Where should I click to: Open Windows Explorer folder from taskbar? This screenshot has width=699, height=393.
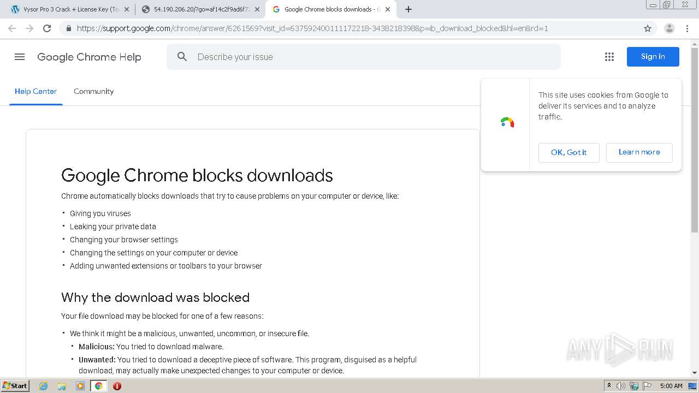coord(62,386)
